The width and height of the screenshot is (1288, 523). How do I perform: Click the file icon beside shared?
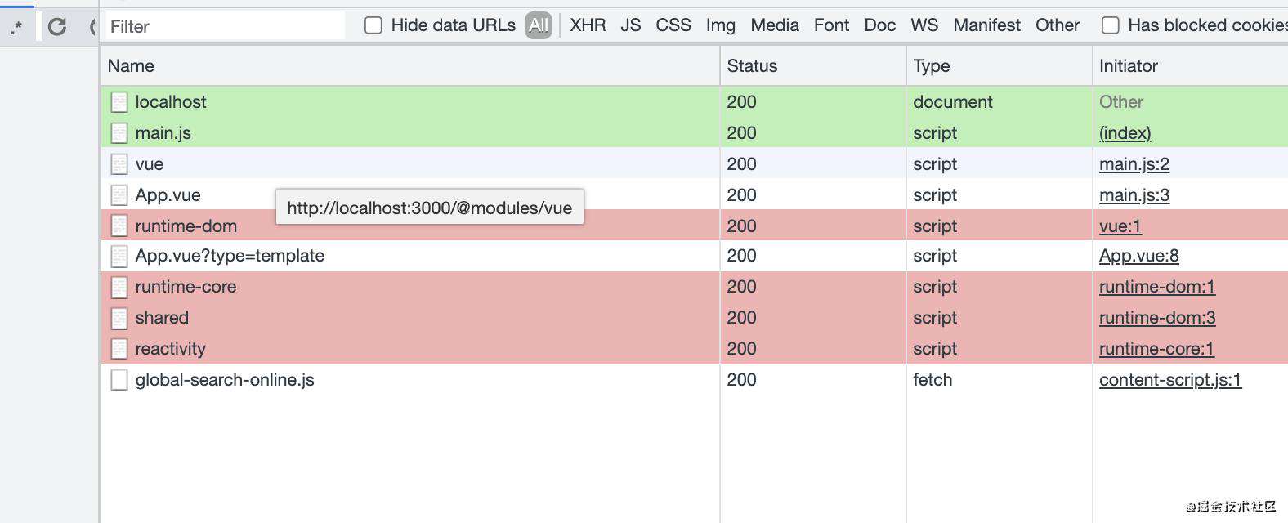[x=119, y=318]
